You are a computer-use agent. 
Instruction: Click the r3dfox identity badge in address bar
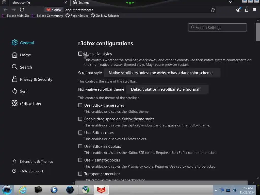pos(54,10)
